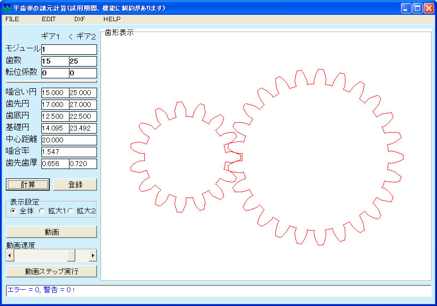
Task: Open the DXF menu
Action: coord(80,19)
